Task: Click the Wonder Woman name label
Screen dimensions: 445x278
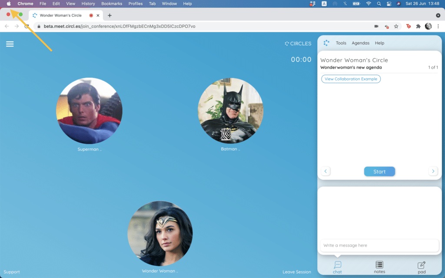Action: [160, 271]
